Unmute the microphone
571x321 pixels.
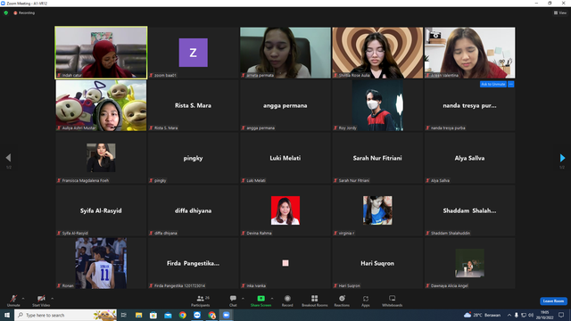coord(13,300)
